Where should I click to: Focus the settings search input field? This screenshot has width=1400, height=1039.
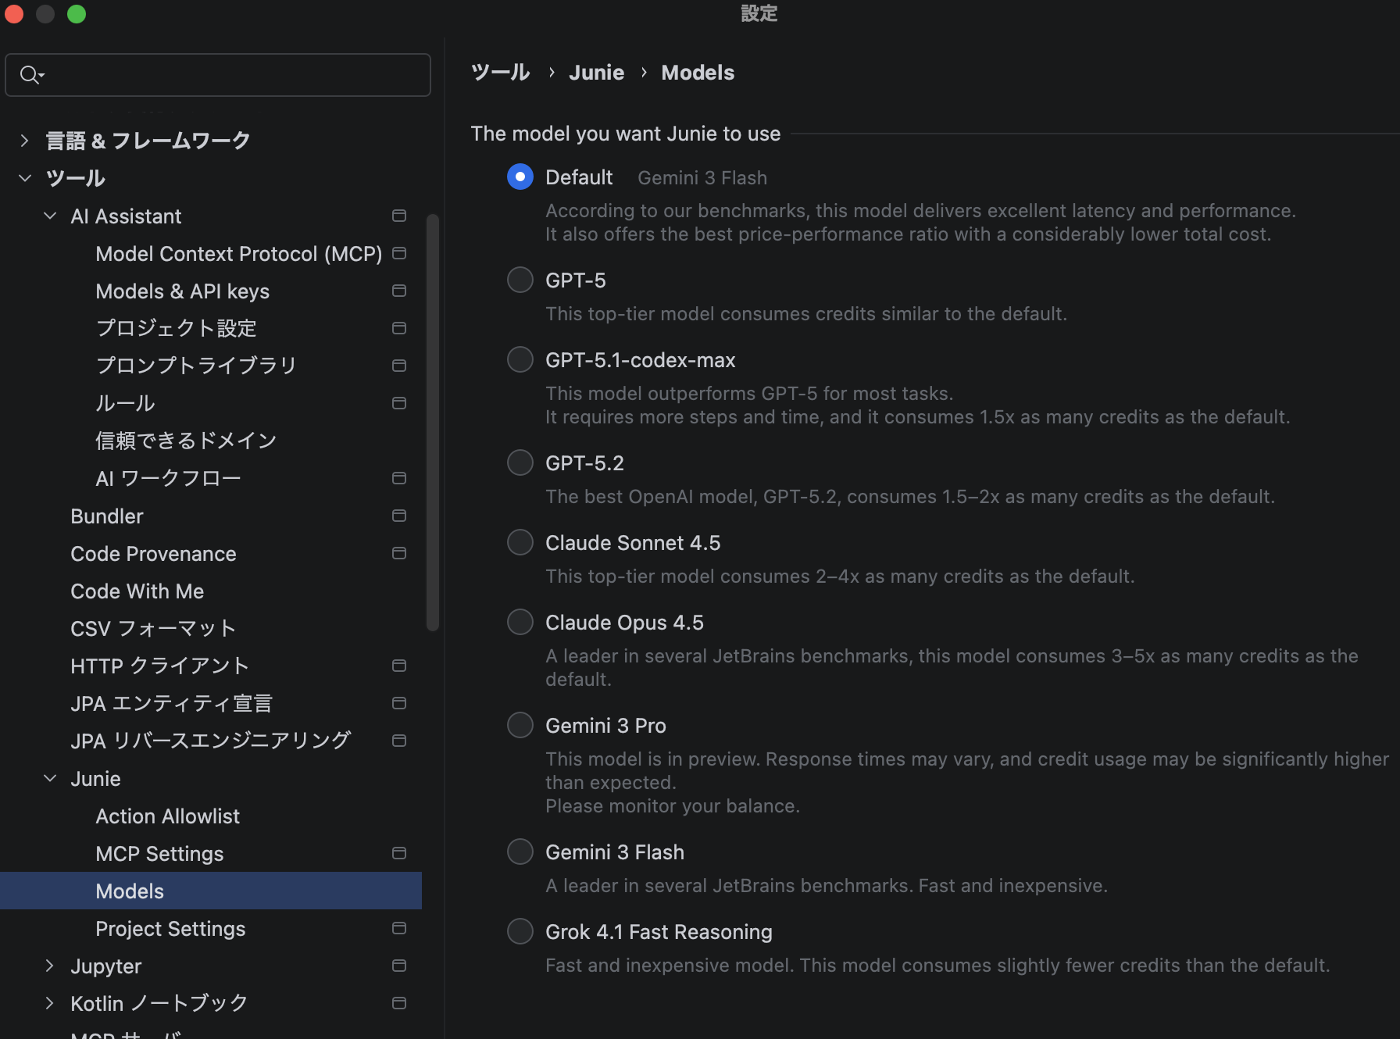click(x=234, y=75)
